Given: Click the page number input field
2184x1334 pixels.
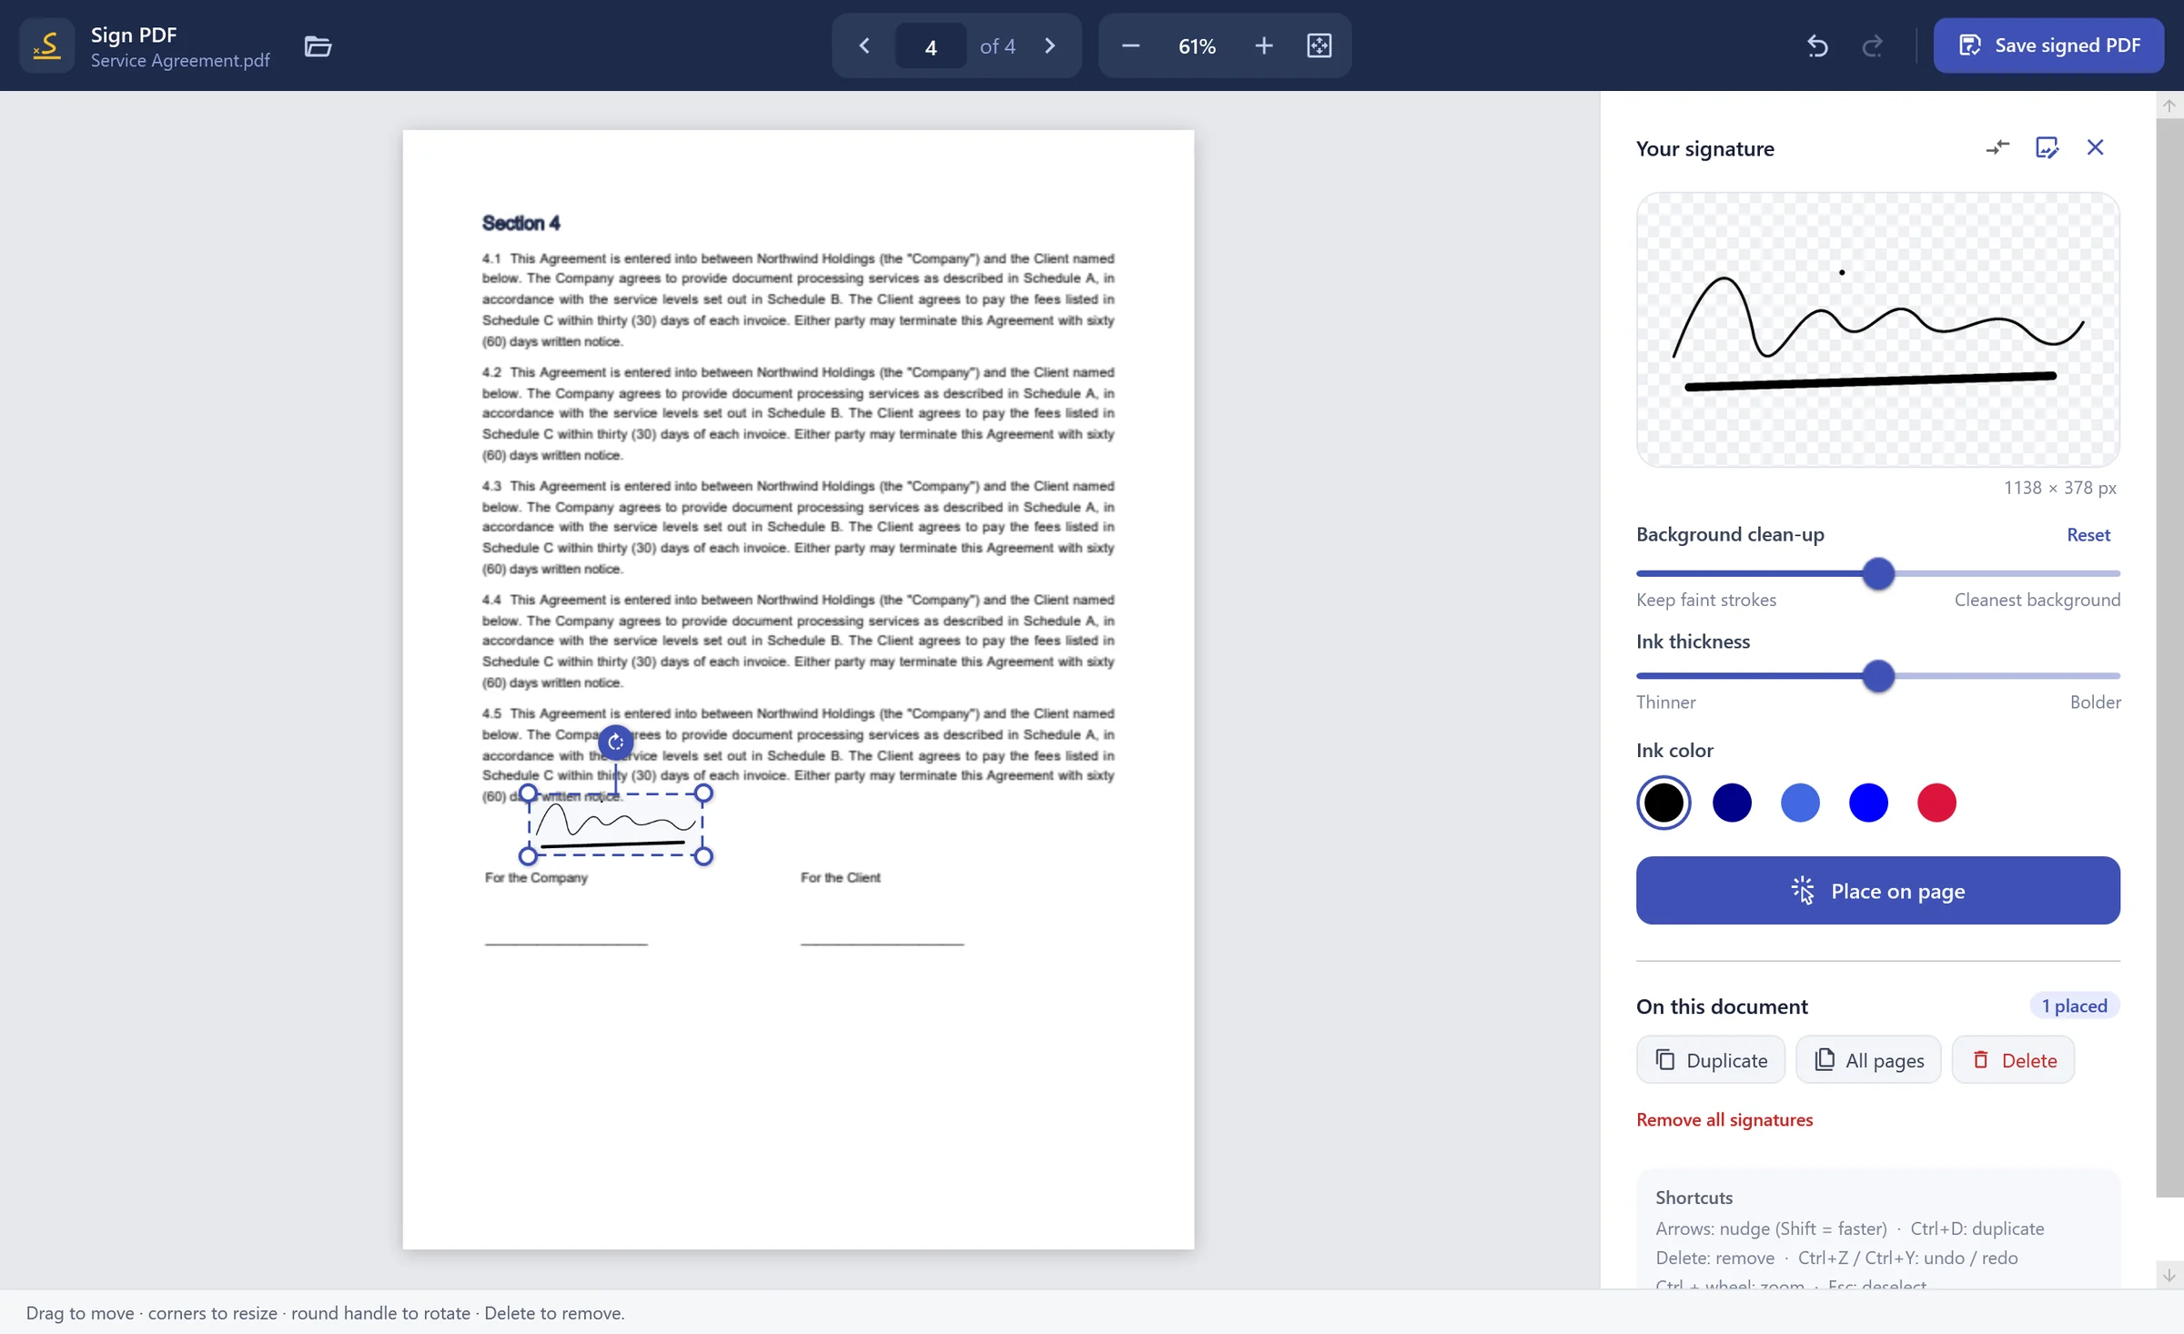Looking at the screenshot, I should tap(931, 45).
